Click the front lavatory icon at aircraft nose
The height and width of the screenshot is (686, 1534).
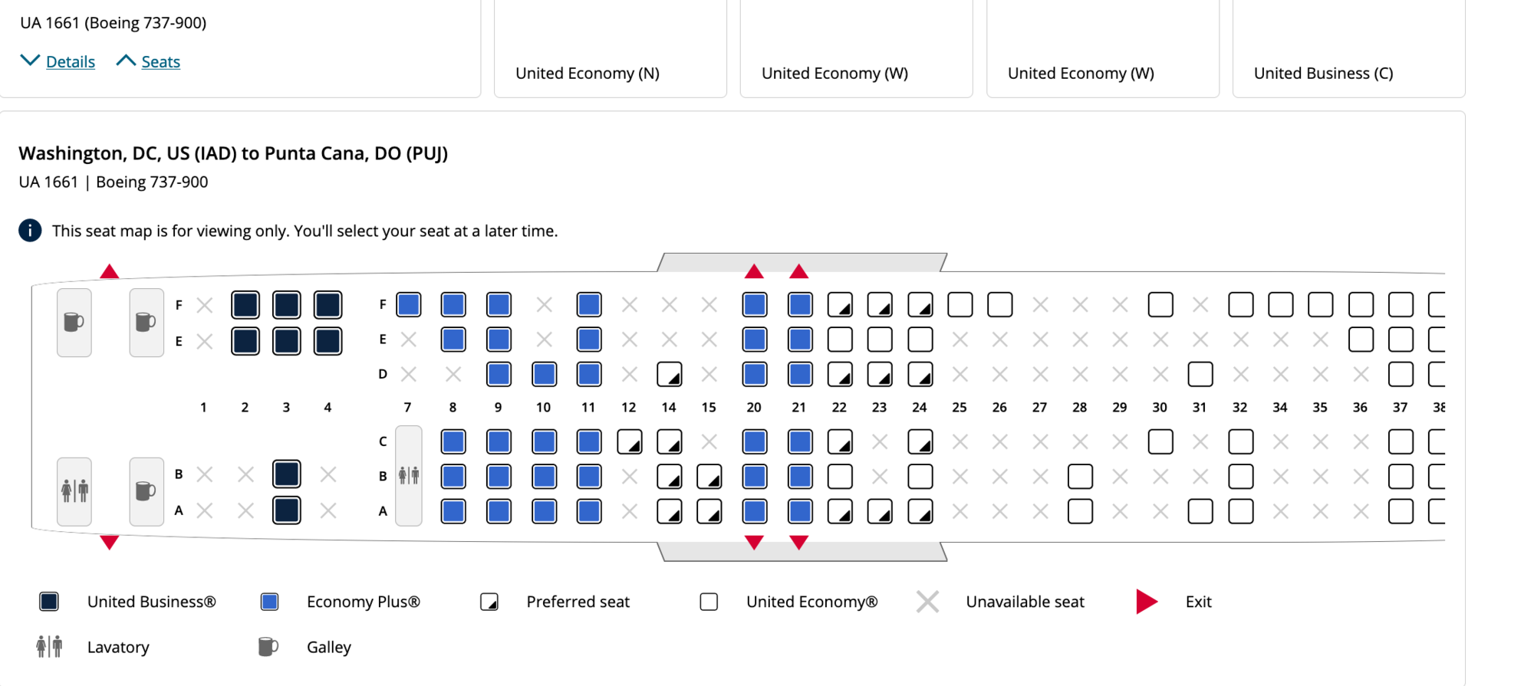[x=74, y=491]
